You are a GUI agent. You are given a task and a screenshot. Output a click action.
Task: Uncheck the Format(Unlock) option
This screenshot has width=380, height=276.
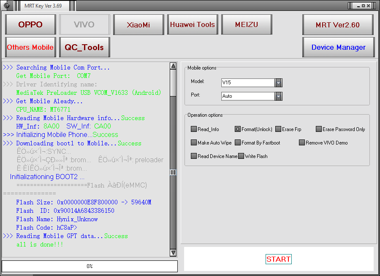pyautogui.click(x=237, y=129)
